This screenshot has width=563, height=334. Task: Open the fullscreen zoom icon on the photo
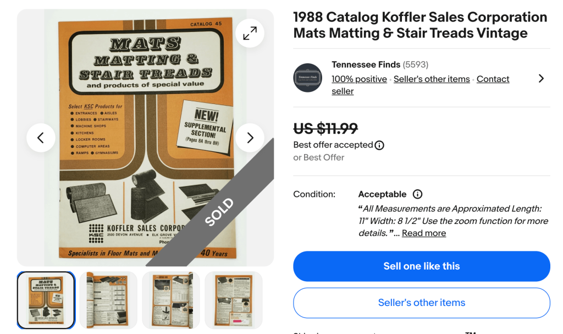pyautogui.click(x=250, y=33)
